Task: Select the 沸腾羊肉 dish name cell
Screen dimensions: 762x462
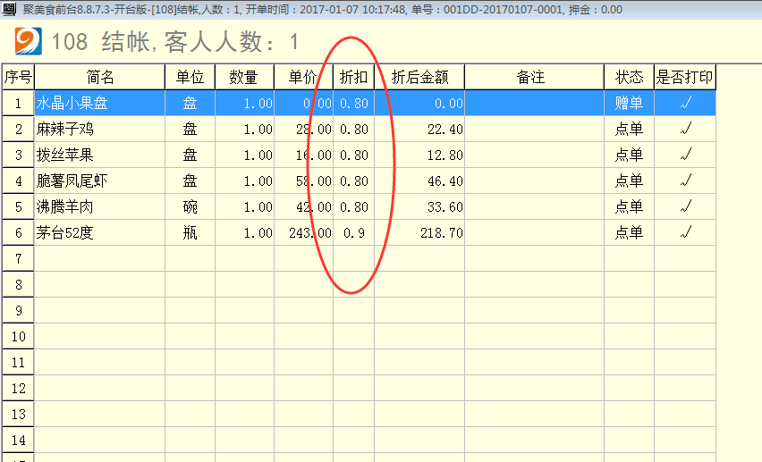Action: pos(99,207)
